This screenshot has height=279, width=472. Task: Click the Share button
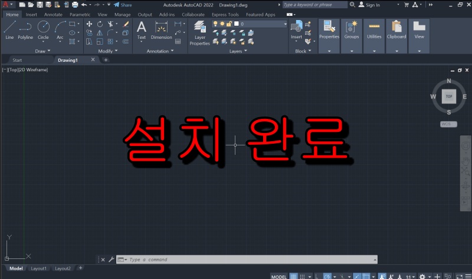[123, 5]
